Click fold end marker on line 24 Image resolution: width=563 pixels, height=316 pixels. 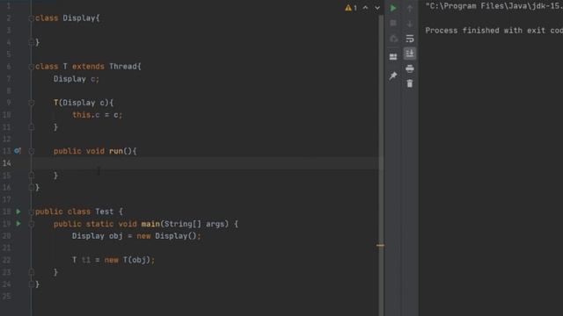pyautogui.click(x=32, y=284)
